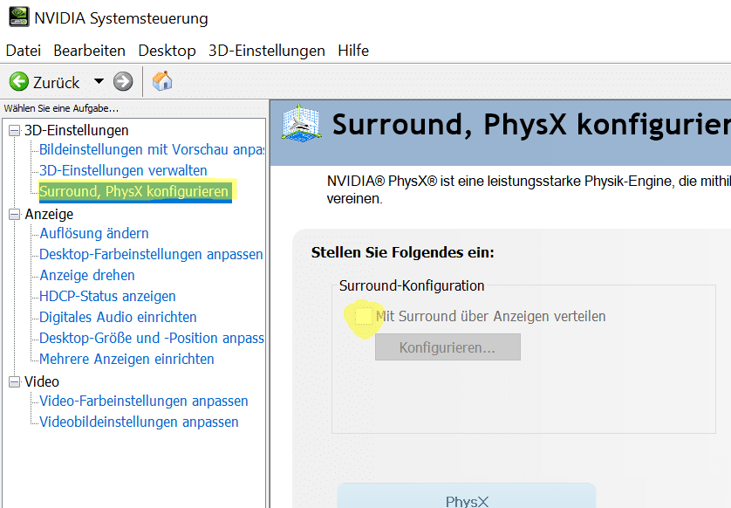
Task: Open Digitales Audio einrichten
Action: pos(118,317)
